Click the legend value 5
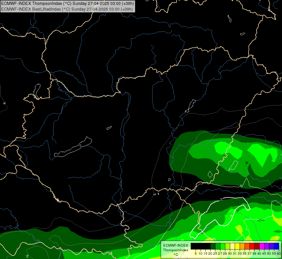 pos(196,254)
